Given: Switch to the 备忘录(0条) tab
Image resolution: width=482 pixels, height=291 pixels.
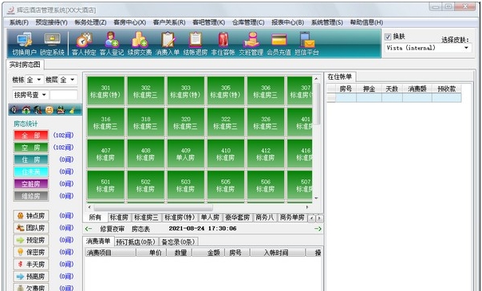Looking at the screenshot, I should 178,242.
